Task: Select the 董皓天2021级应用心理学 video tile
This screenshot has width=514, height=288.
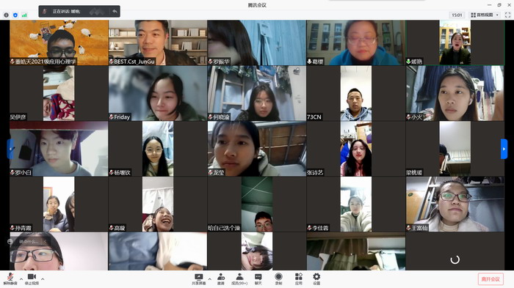Action: point(59,43)
